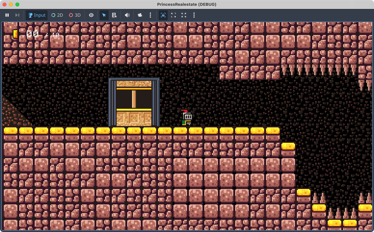Click the four-arrows stretch-to-fit icon
Viewport: 374px width, 232px height.
pos(184,15)
